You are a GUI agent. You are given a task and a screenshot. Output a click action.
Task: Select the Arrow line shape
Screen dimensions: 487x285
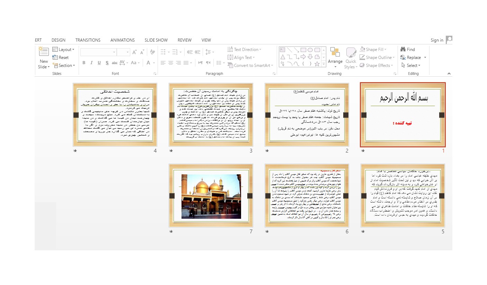(296, 50)
